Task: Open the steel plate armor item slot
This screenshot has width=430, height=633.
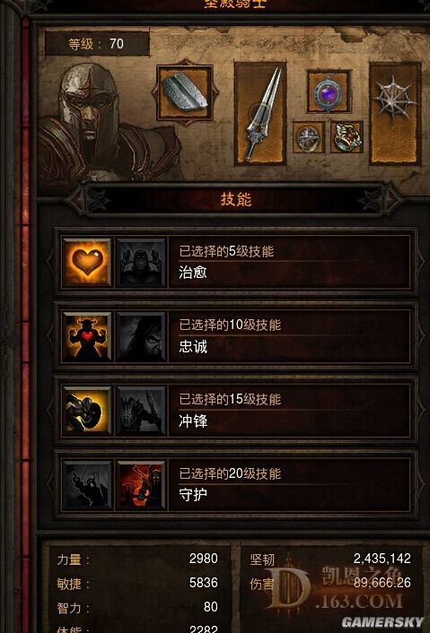Action: pos(185,92)
